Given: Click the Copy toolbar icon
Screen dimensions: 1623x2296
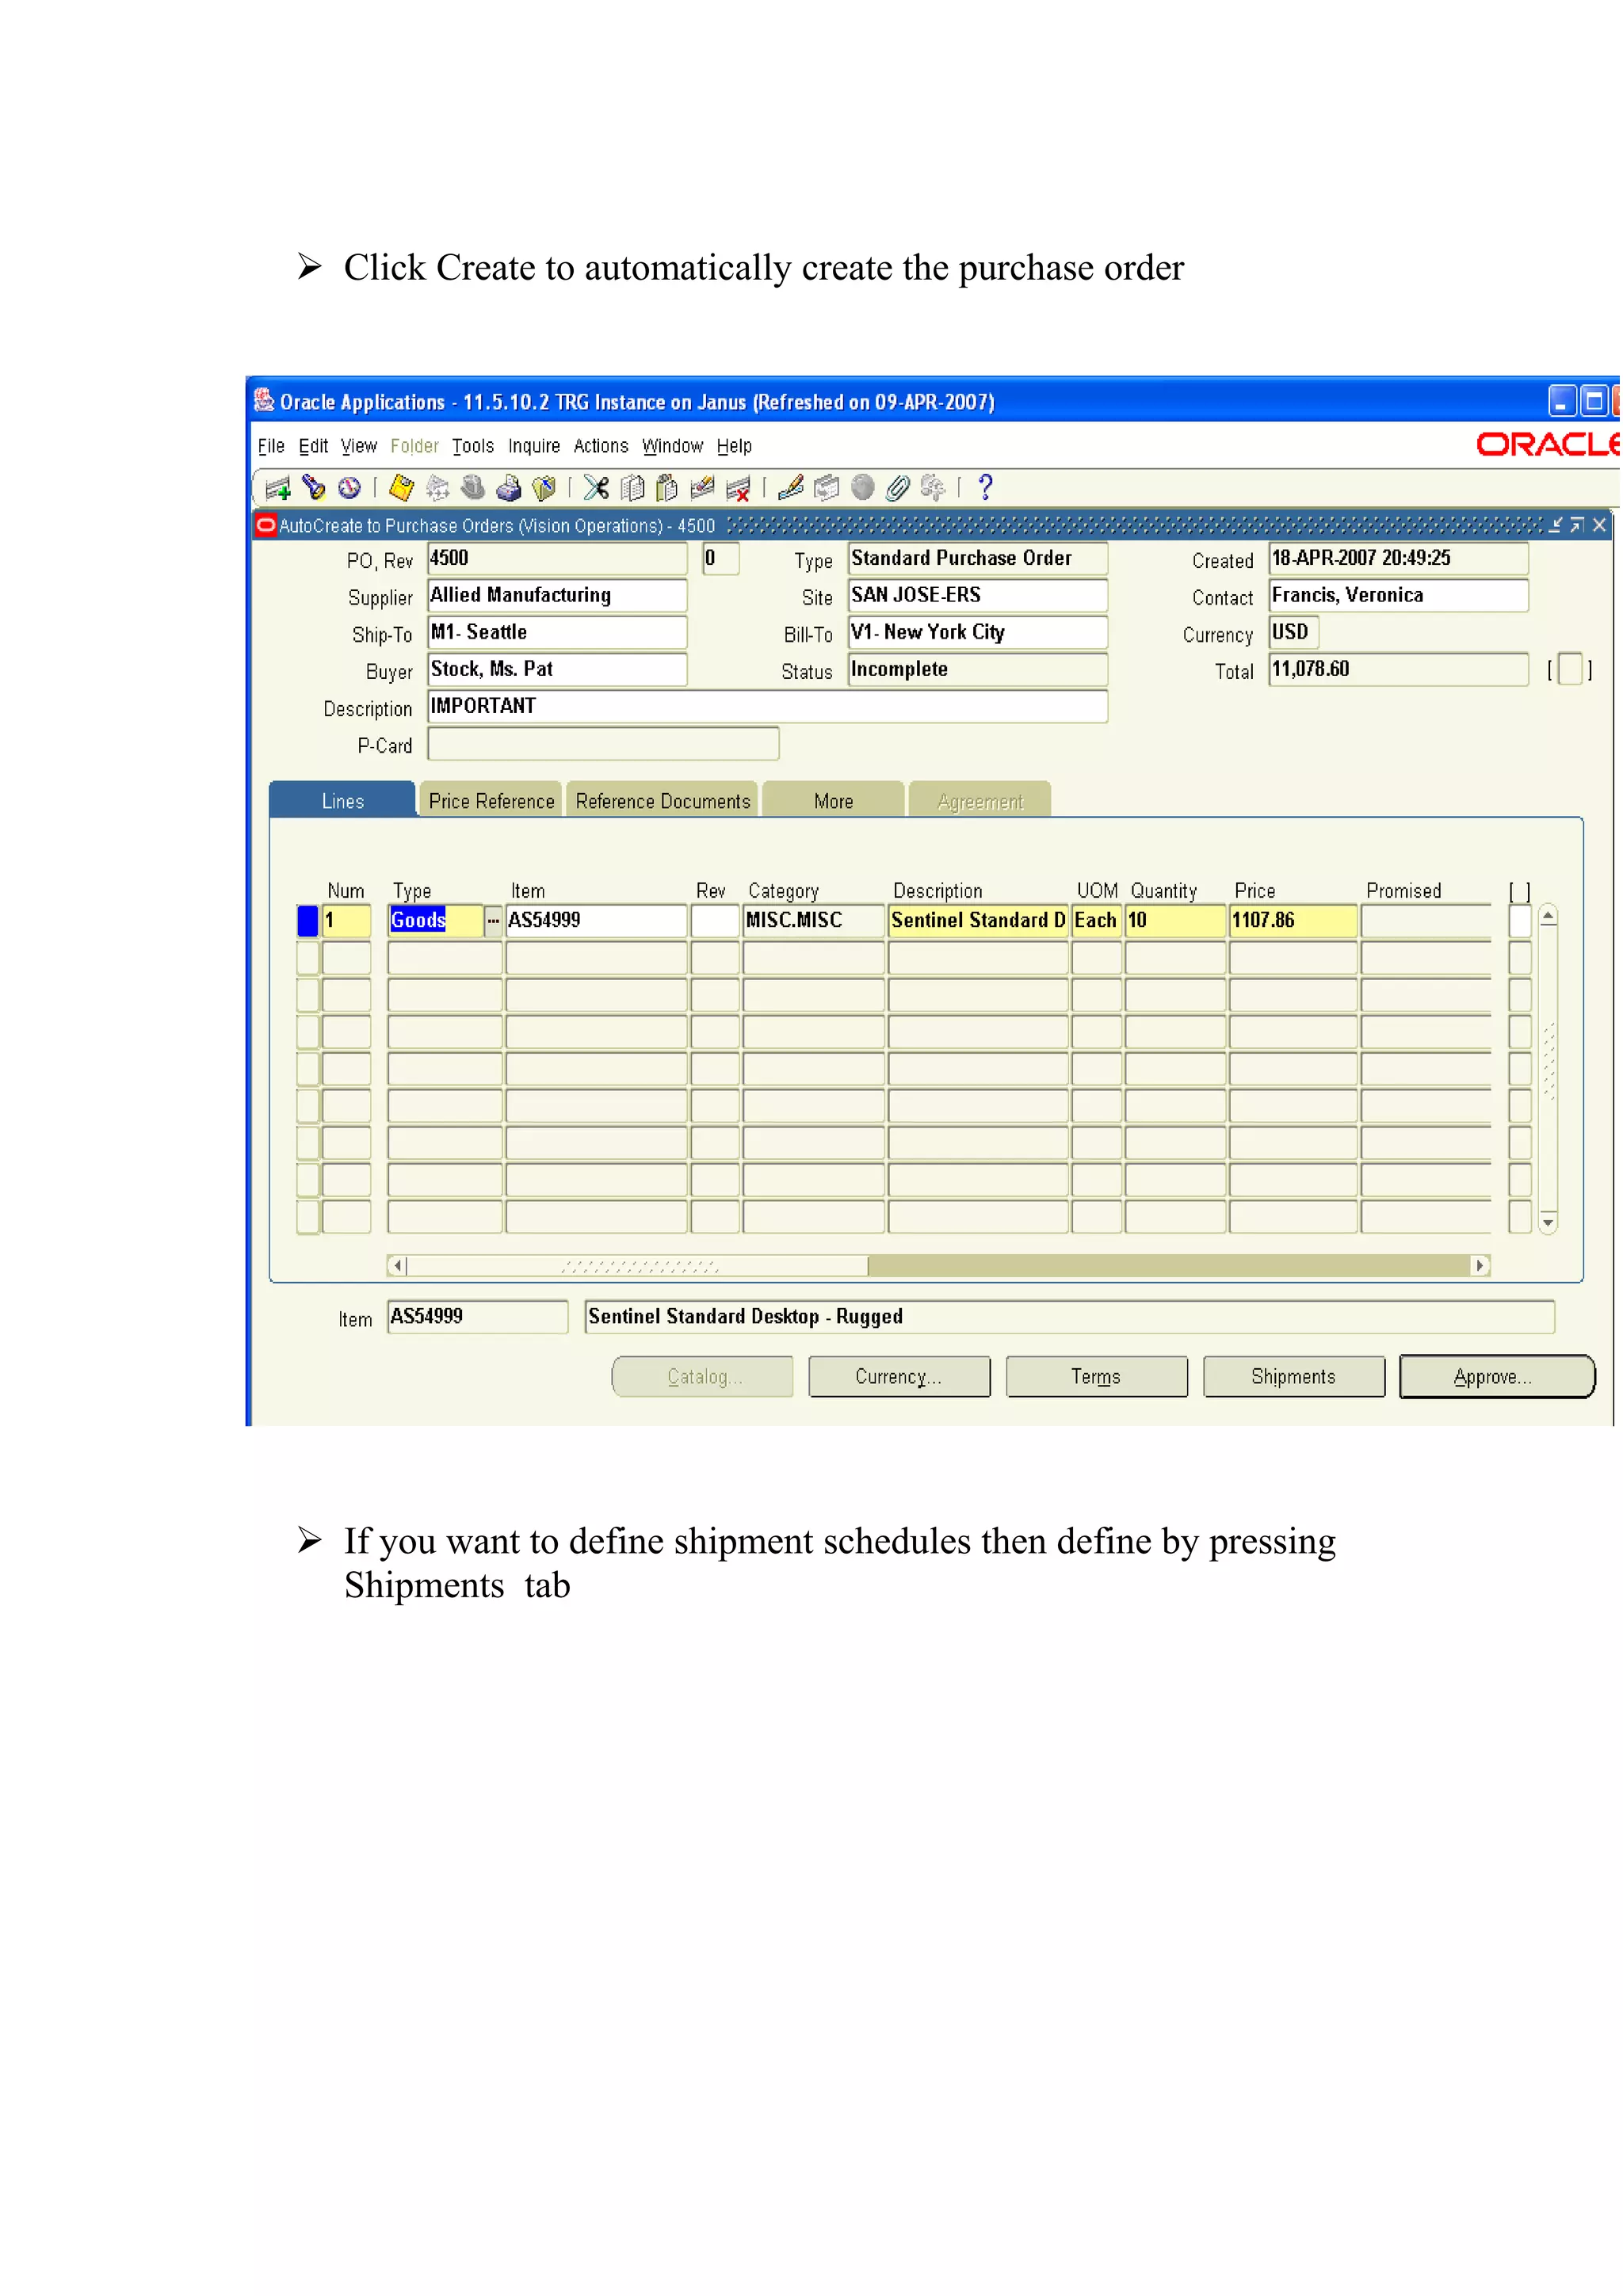Looking at the screenshot, I should (x=632, y=488).
